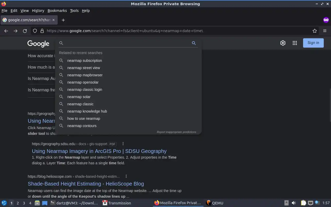
Task: Close the google.com search tab
Action: (x=54, y=20)
